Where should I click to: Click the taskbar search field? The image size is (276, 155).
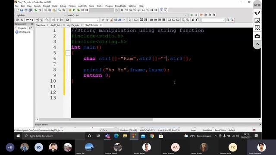click(x=53, y=136)
